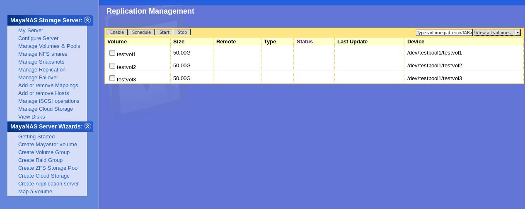Click View Disks in the sidebar

(x=31, y=117)
